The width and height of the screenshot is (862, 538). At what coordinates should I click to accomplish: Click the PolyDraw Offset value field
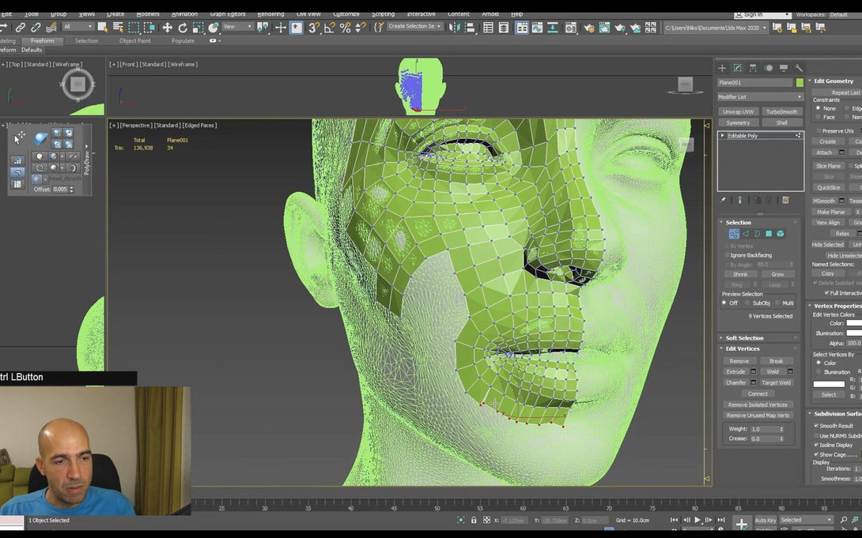pyautogui.click(x=60, y=190)
